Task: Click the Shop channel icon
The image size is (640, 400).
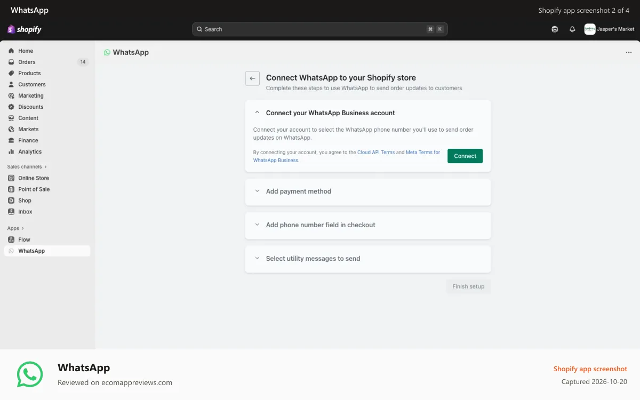Action: 11,201
